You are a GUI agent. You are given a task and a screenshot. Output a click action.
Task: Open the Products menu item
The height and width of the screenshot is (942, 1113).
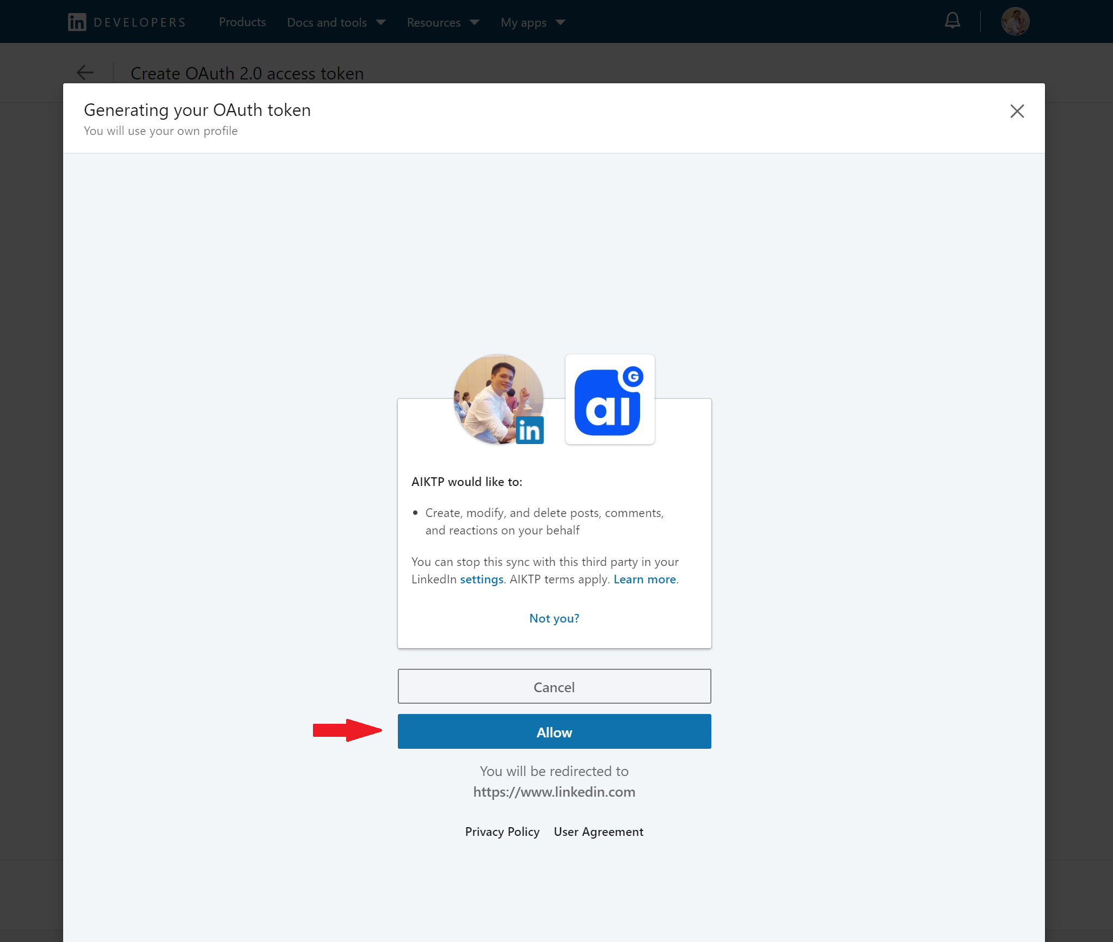tap(242, 22)
